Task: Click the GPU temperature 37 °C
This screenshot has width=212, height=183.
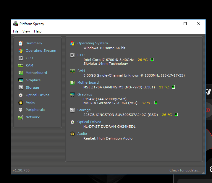Action: pos(147,103)
